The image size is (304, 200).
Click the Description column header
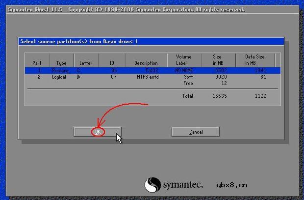(x=146, y=63)
